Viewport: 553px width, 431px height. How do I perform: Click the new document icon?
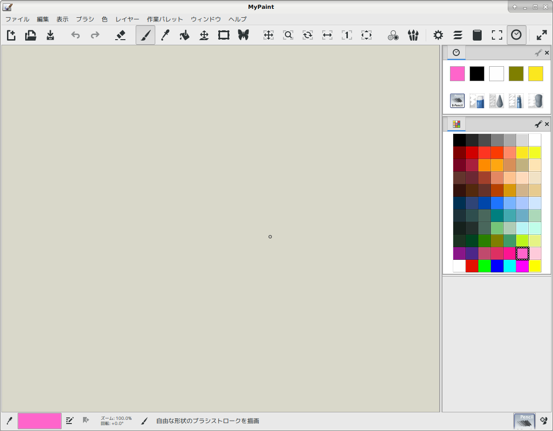coord(11,35)
